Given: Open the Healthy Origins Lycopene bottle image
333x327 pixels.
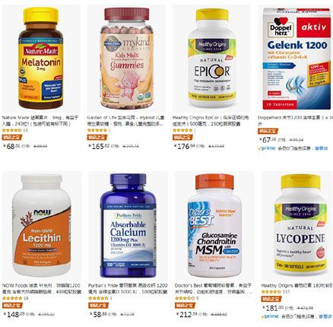Looking at the screenshot, I should (x=300, y=225).
